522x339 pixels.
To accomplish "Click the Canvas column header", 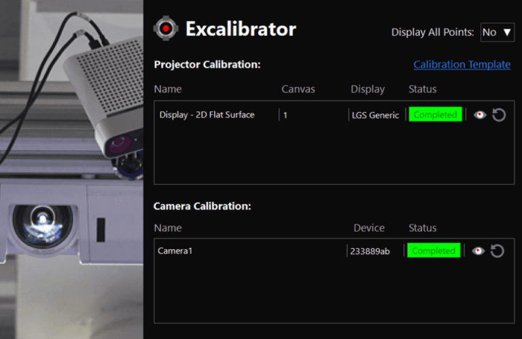I will pyautogui.click(x=298, y=89).
